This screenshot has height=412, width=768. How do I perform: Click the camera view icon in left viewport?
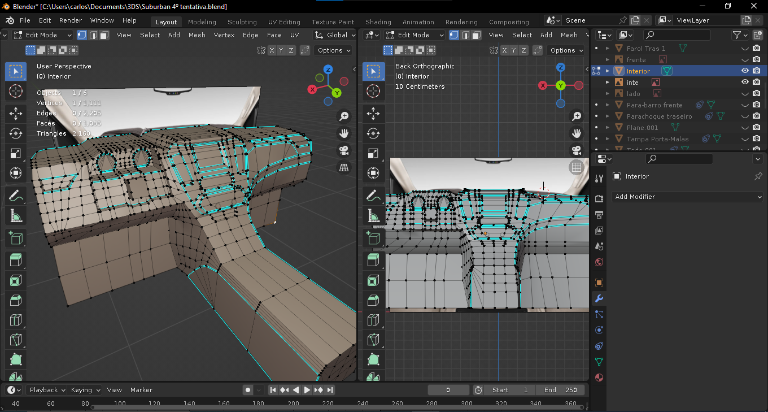point(343,151)
